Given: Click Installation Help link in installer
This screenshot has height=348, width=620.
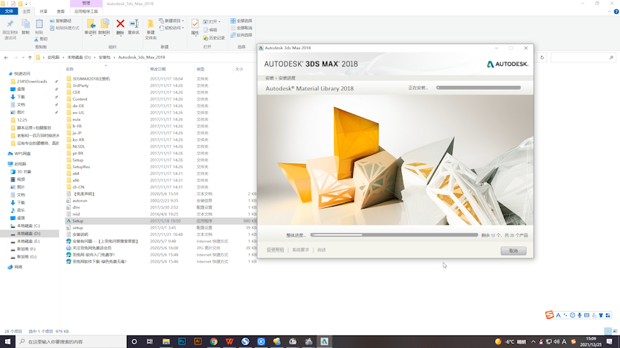Looking at the screenshot, I should coord(275,250).
